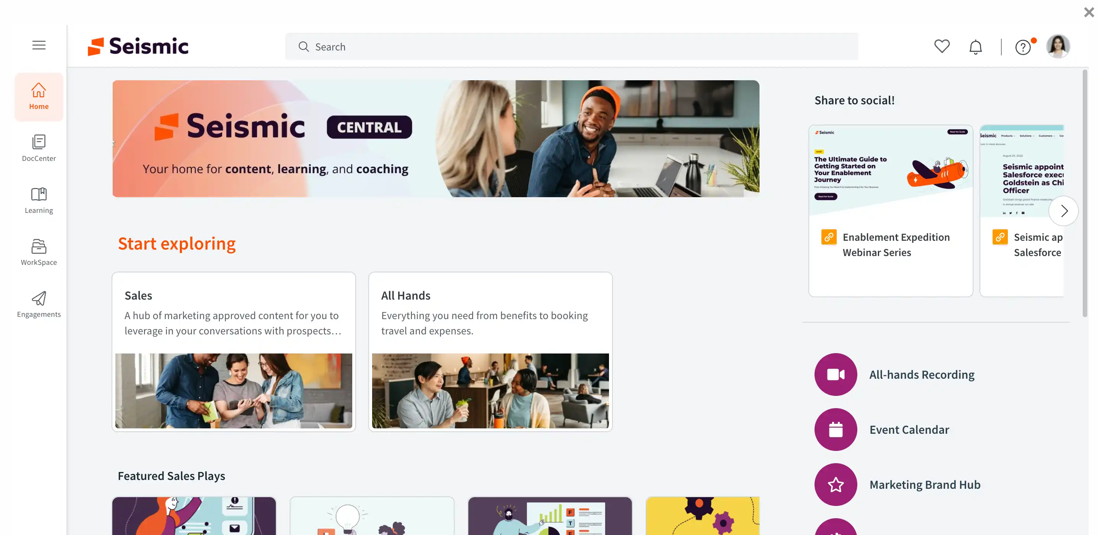Open favorites via heart icon
Screen dimensions: 1098x535
[942, 46]
